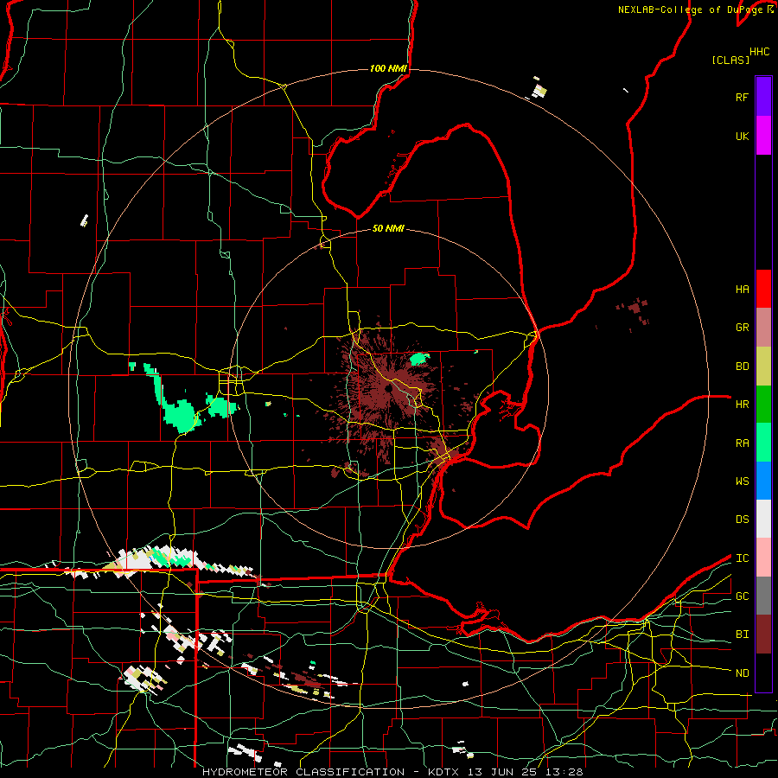This screenshot has height=778, width=778.
Task: Click the UK magenta legend swatch
Action: (x=763, y=136)
